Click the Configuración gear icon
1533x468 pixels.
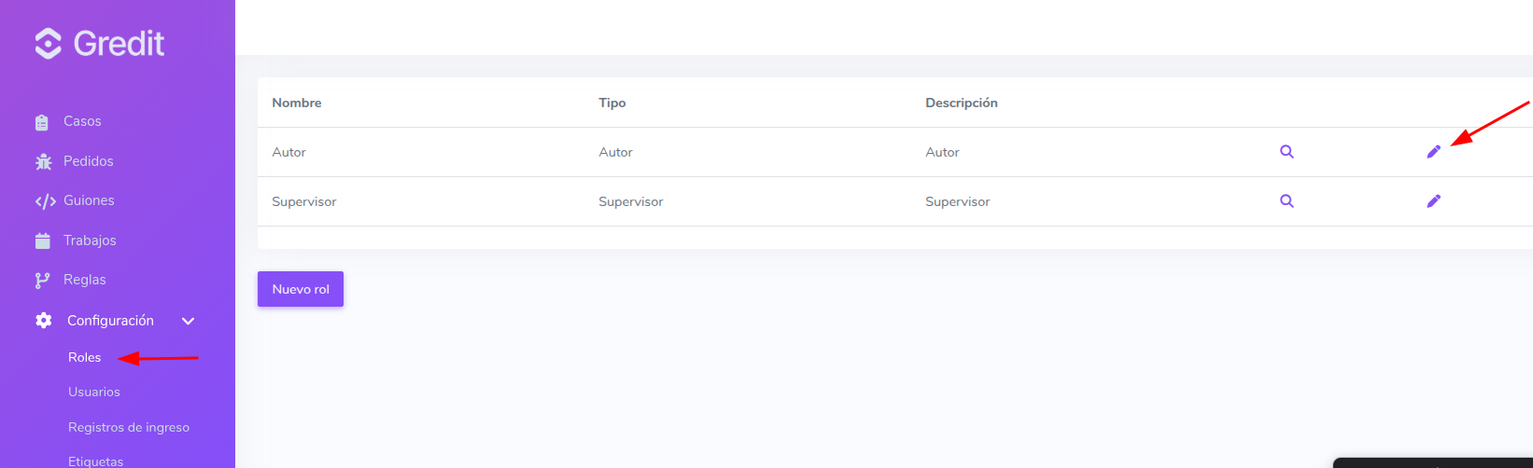point(44,321)
